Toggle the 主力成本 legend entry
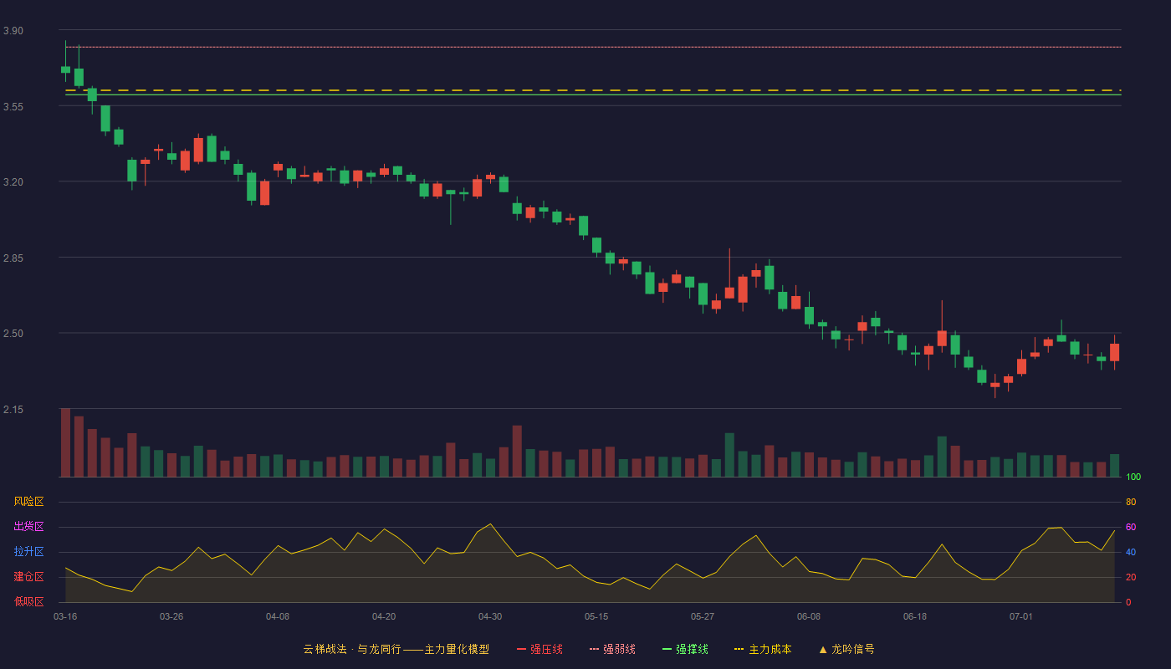 (x=763, y=649)
